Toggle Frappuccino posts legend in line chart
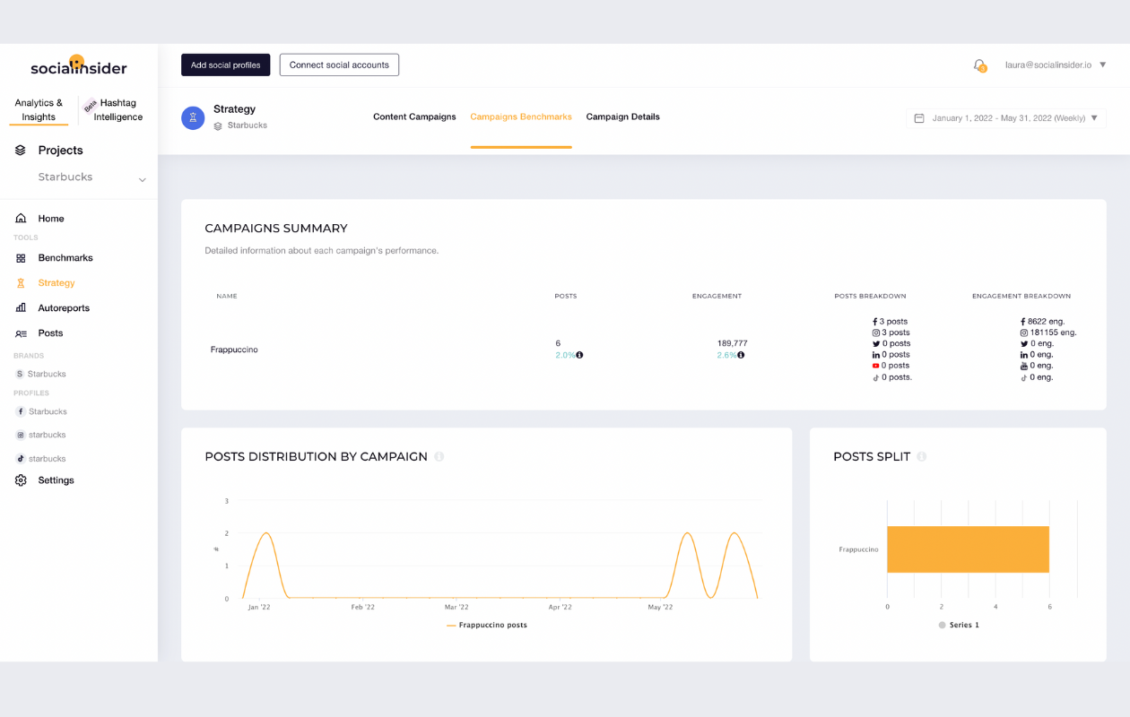Image resolution: width=1130 pixels, height=717 pixels. pos(487,626)
